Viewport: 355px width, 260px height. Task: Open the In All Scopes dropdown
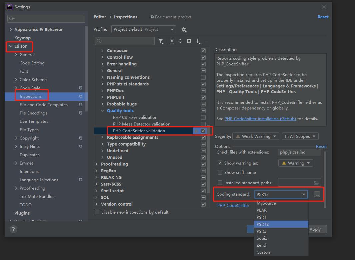click(300, 137)
